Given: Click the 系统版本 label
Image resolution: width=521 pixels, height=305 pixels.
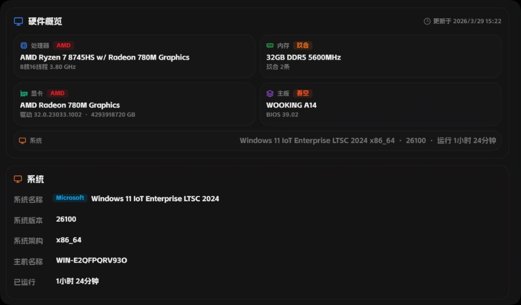Looking at the screenshot, I should click(x=28, y=221).
